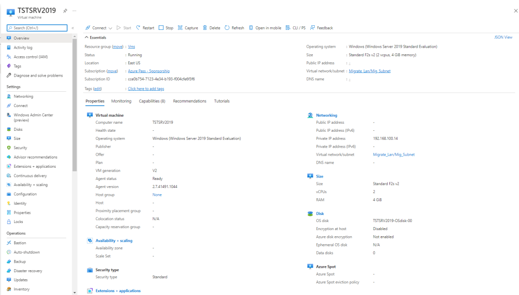Click the Host group None link
519x295 pixels.
click(x=157, y=195)
